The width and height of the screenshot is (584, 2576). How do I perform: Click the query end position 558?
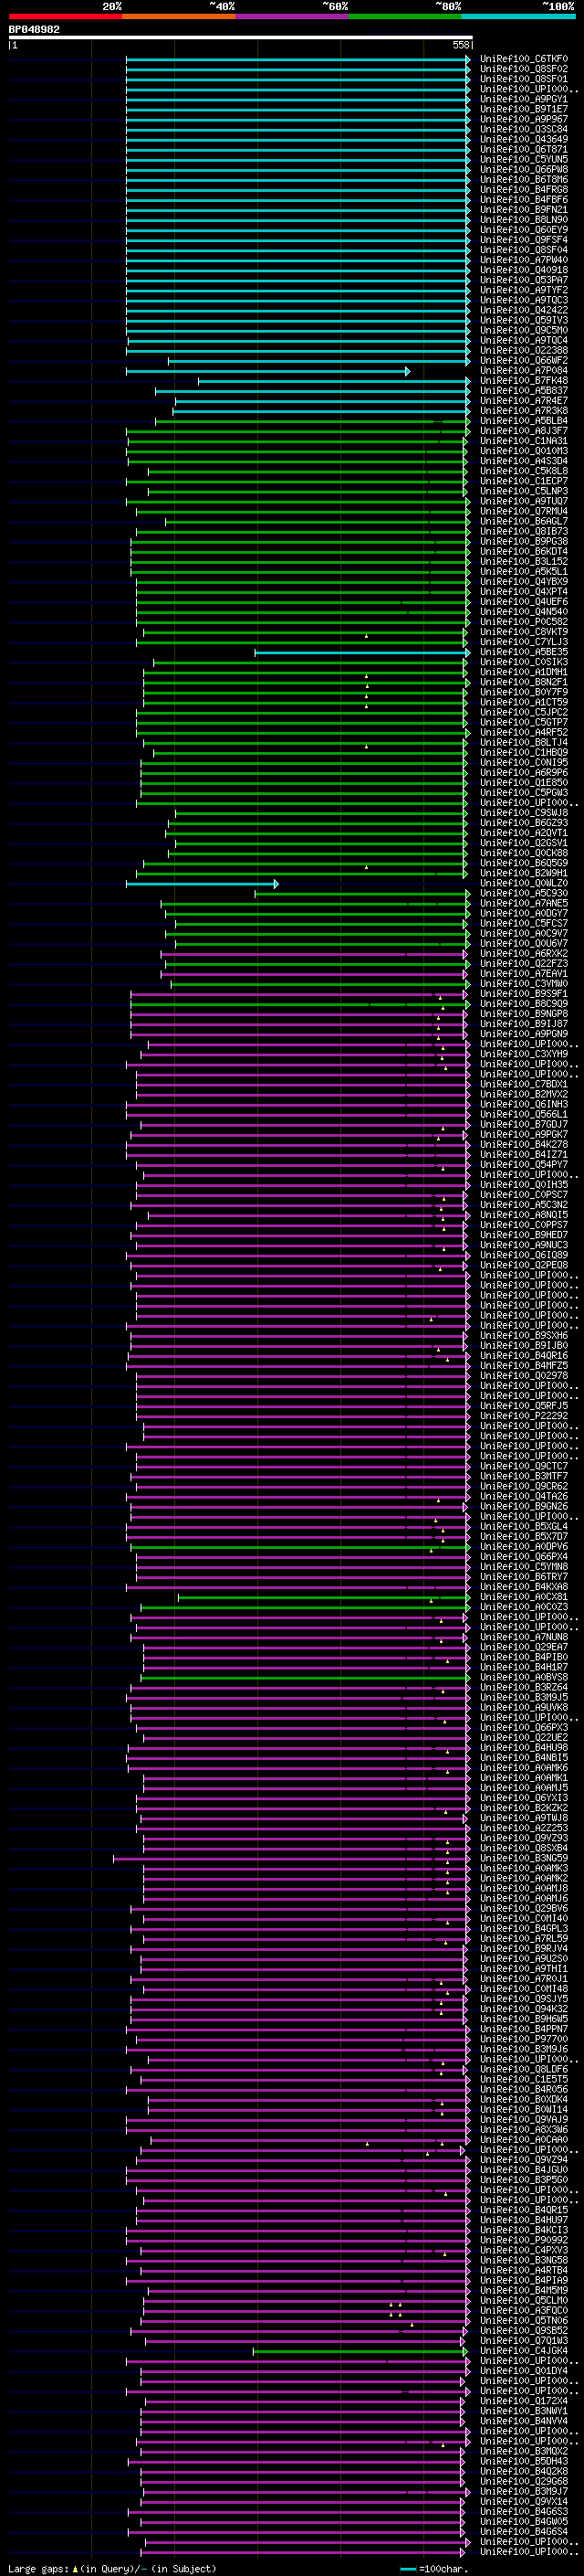pos(461,45)
